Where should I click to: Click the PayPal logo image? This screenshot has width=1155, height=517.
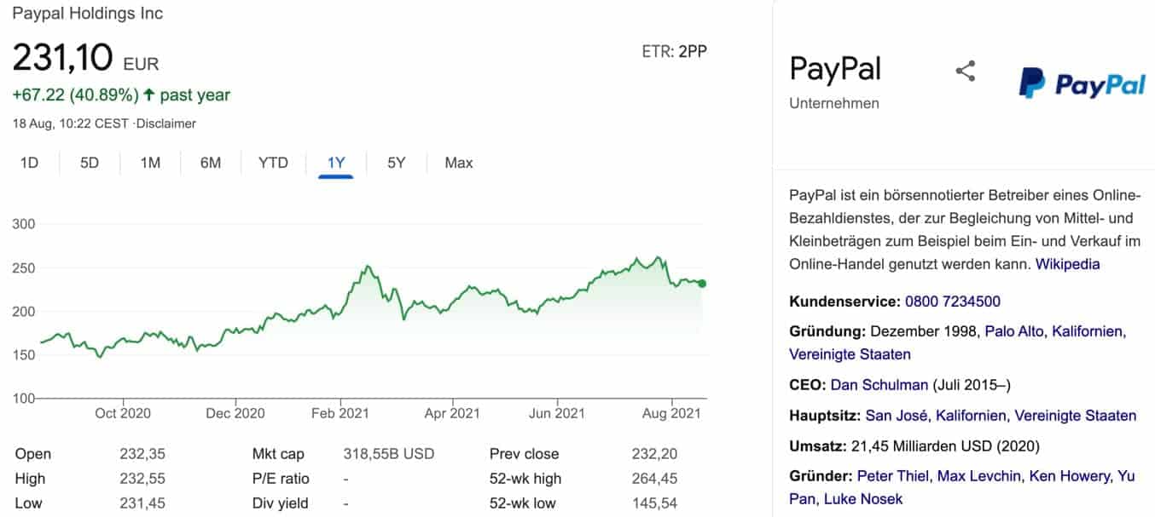1082,83
